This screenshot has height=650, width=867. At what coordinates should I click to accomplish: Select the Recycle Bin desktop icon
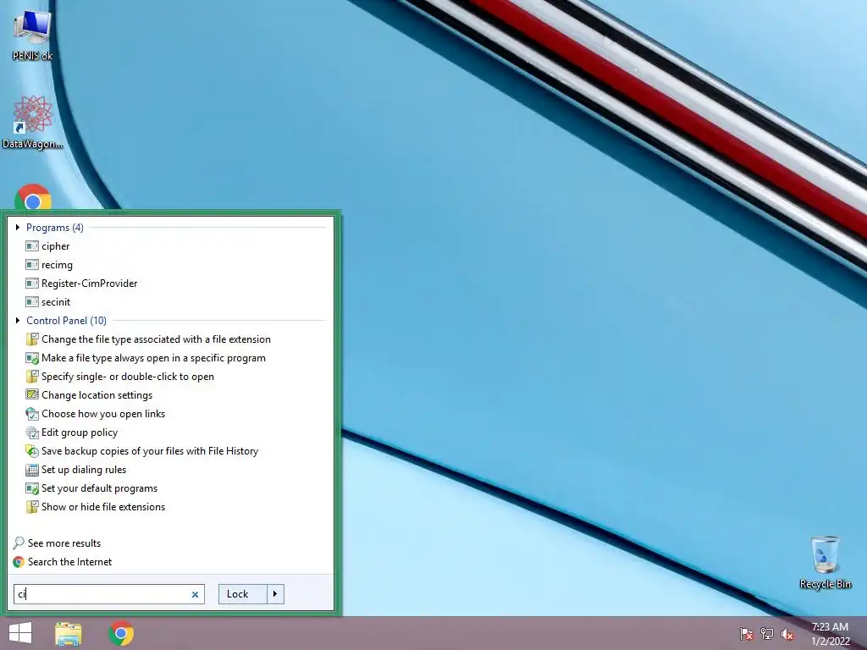pos(825,562)
